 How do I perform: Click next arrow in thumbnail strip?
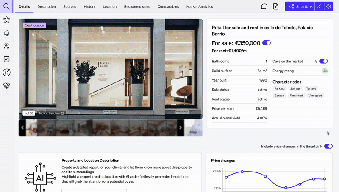(181, 127)
